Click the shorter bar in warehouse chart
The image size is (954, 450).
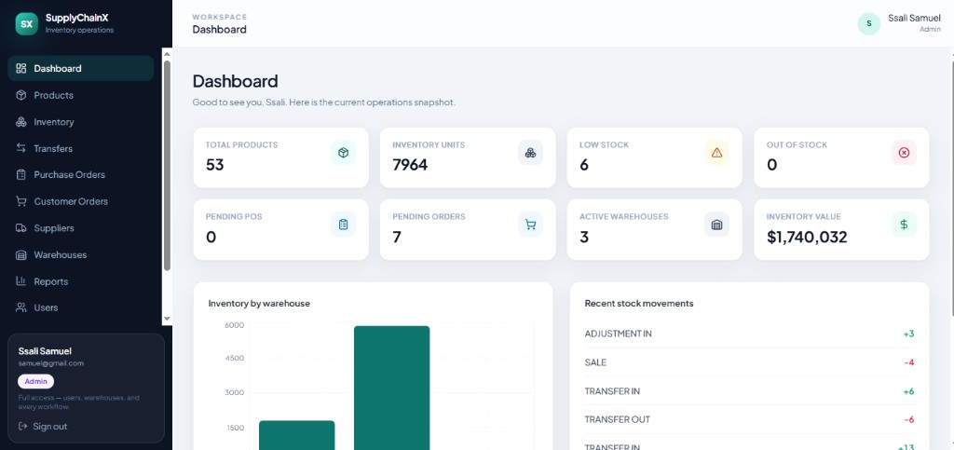pyautogui.click(x=297, y=435)
